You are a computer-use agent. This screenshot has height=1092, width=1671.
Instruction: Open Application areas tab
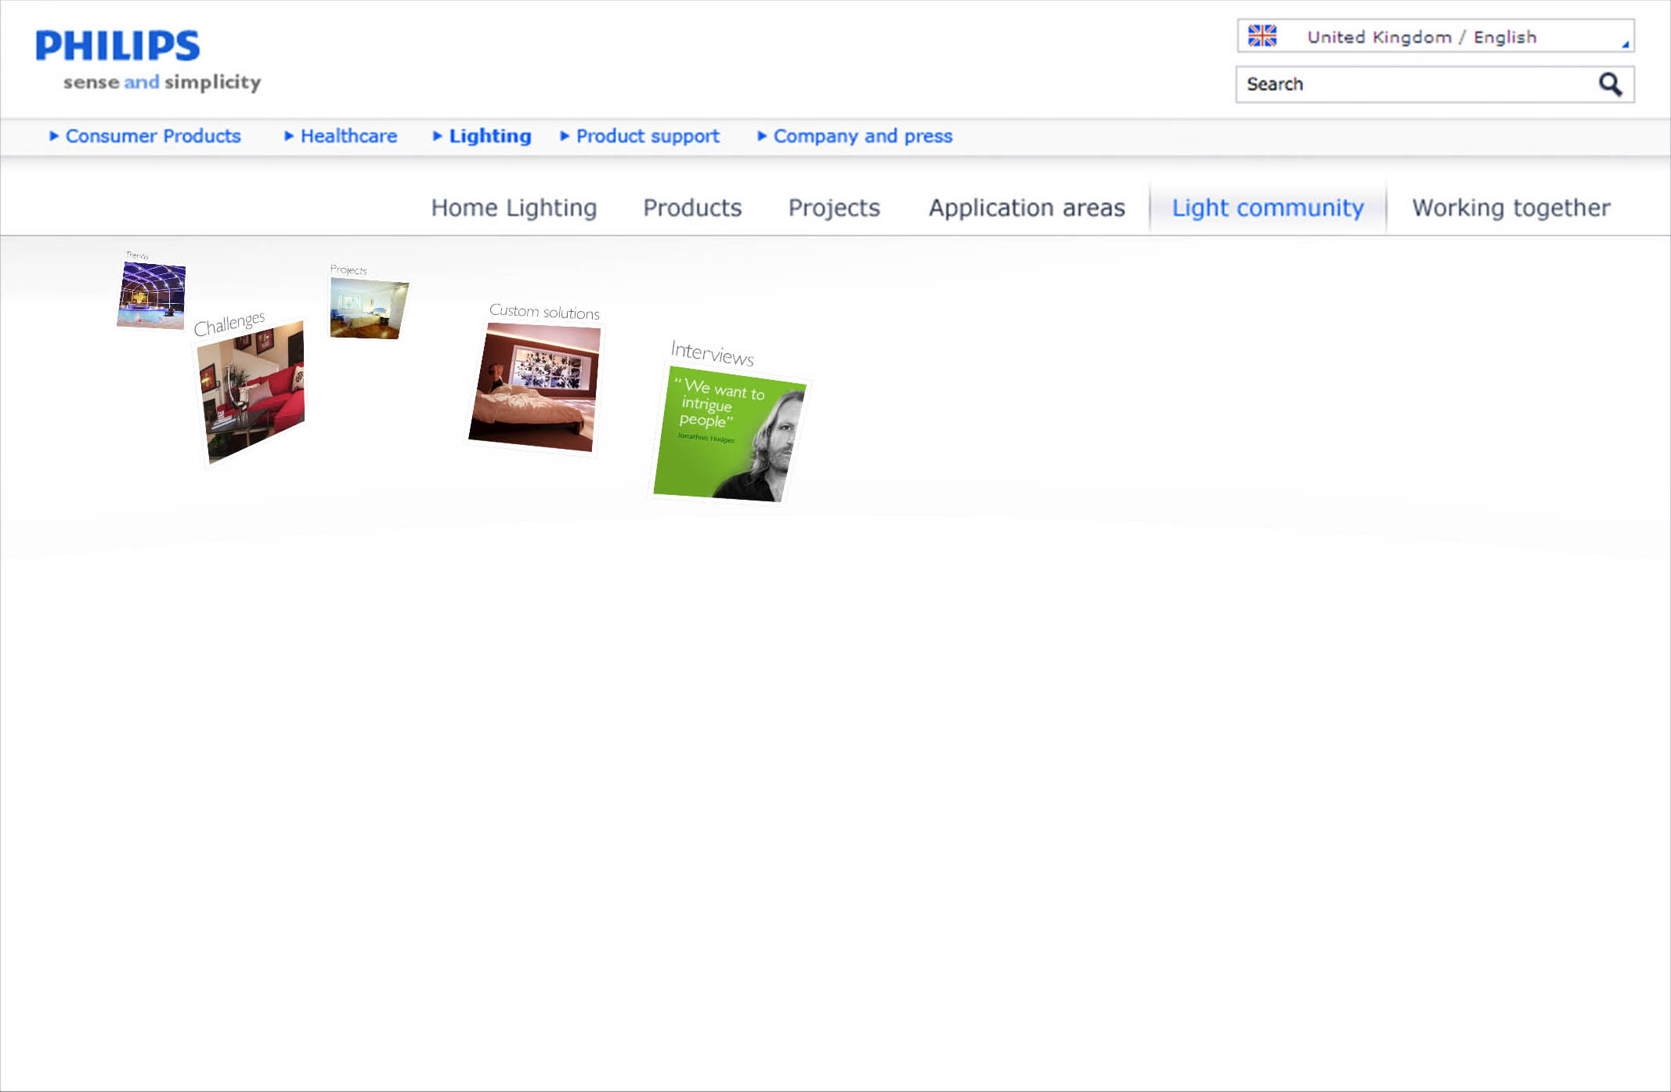[x=1027, y=208]
